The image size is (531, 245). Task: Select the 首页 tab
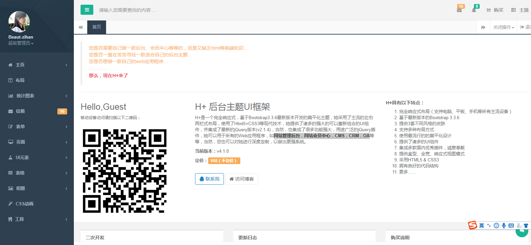[97, 27]
